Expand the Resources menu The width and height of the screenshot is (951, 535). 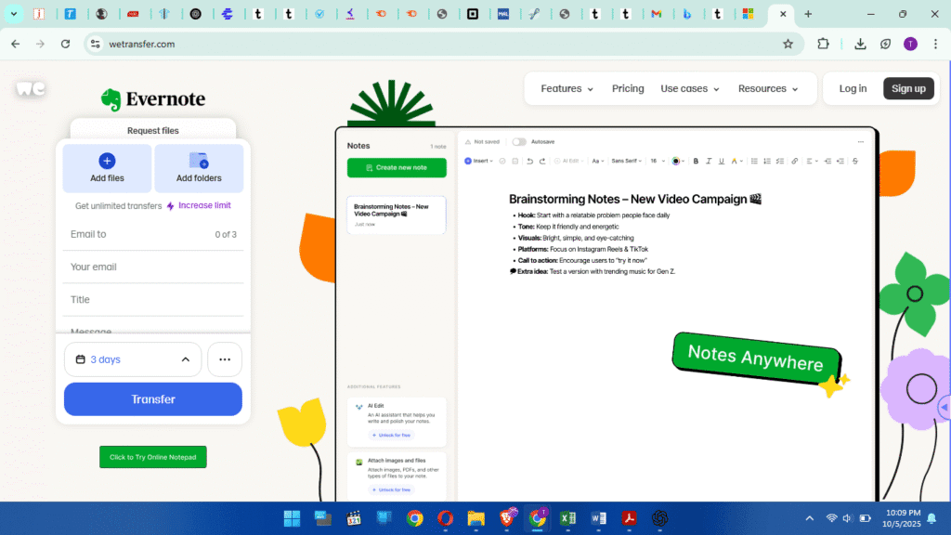point(768,88)
